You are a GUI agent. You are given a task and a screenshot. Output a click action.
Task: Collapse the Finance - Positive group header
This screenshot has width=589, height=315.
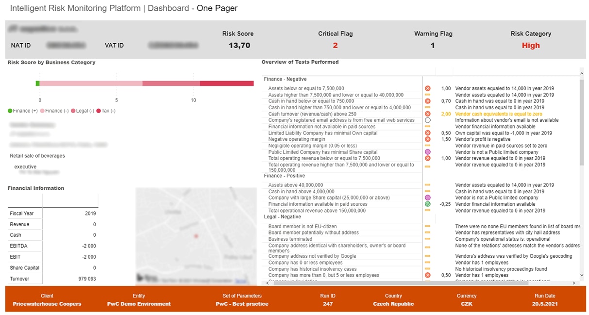click(x=284, y=176)
